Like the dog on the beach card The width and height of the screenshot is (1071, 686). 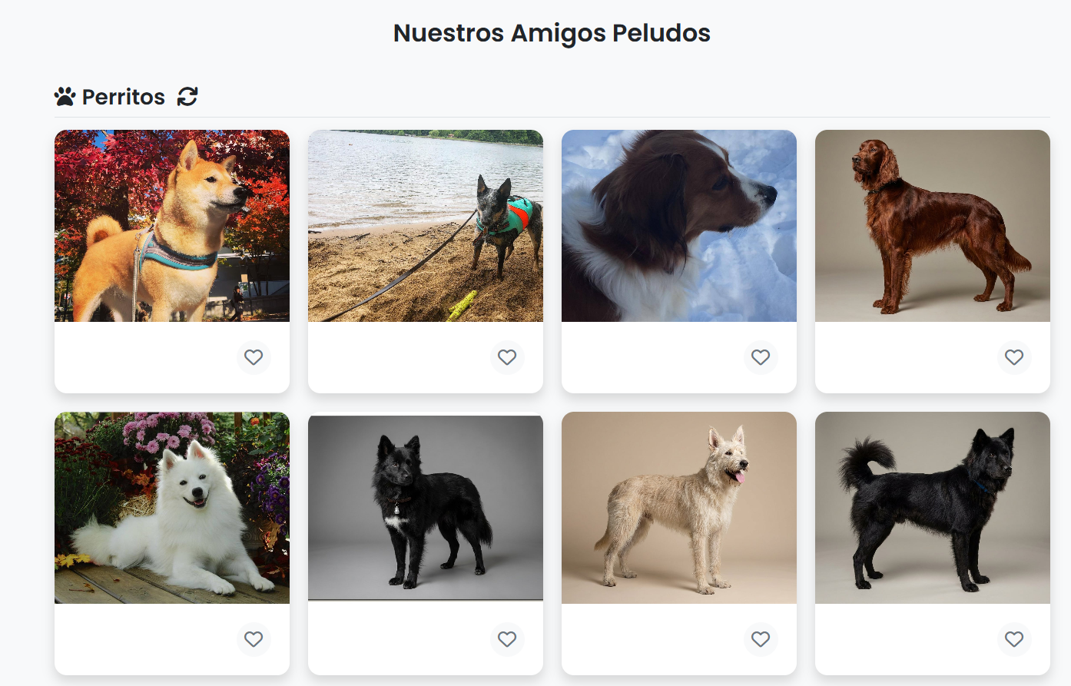[x=507, y=357]
